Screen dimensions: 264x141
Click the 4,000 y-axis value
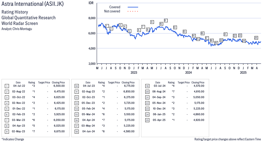[x=92, y=48]
